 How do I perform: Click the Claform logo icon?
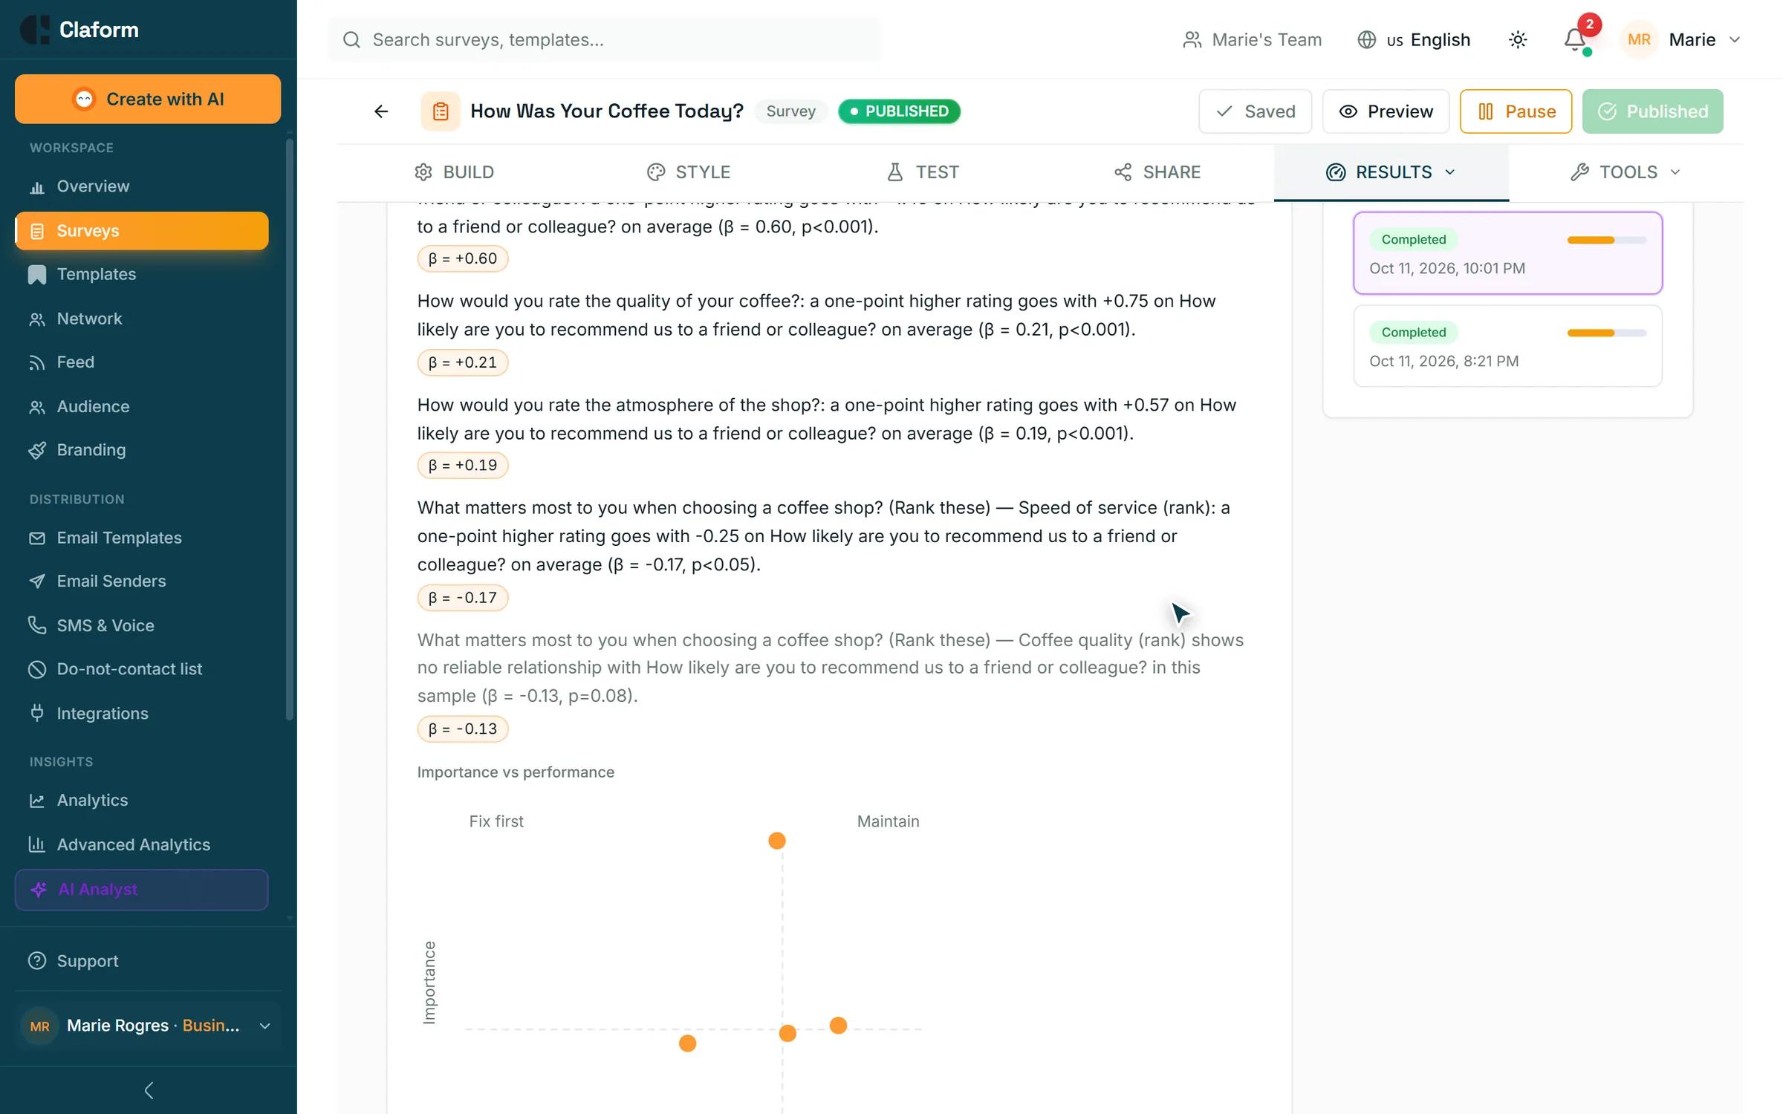pyautogui.click(x=34, y=30)
